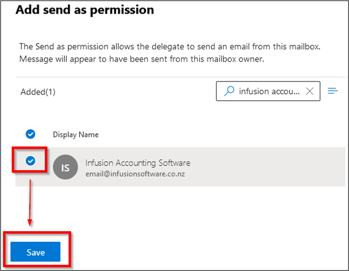Clear the search box with X
Viewport: 349px width, 271px height.
[x=310, y=91]
